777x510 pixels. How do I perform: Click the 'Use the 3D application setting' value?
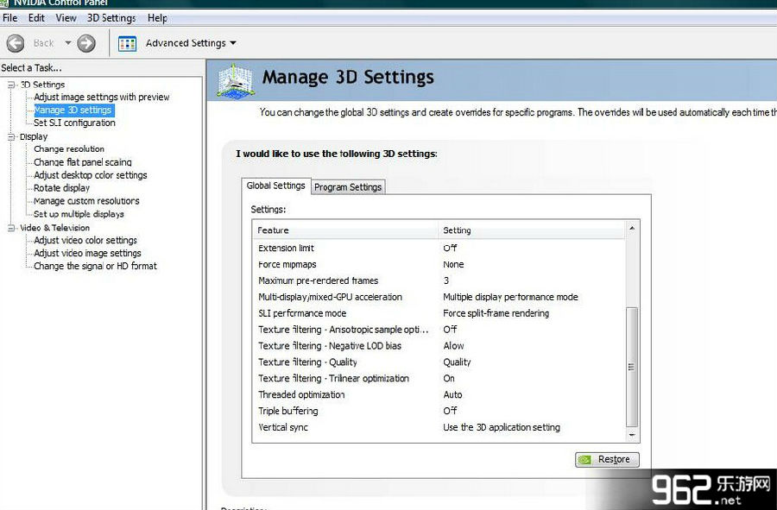[502, 427]
